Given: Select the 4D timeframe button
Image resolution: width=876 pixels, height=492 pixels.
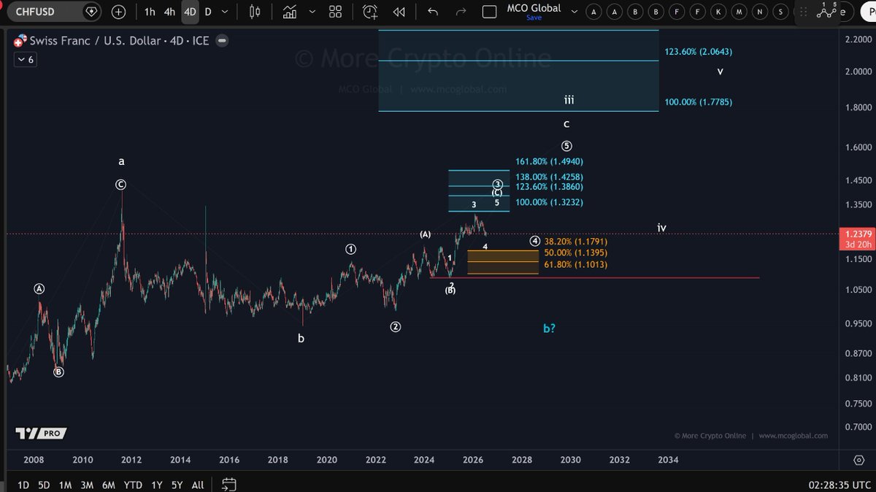Looking at the screenshot, I should (190, 12).
